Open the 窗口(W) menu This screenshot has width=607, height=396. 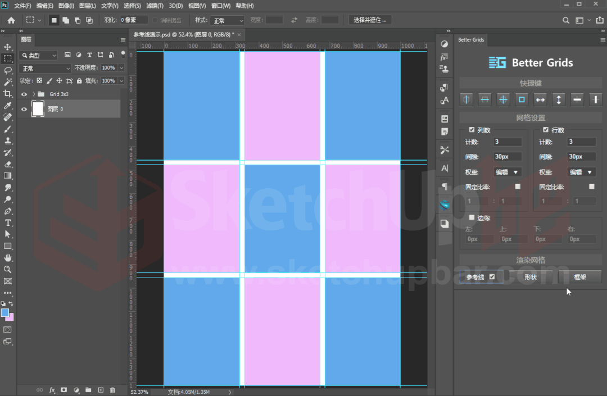click(221, 6)
